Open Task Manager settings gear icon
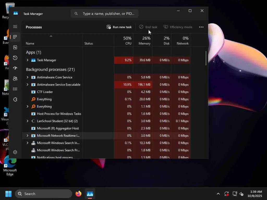 tap(15, 152)
